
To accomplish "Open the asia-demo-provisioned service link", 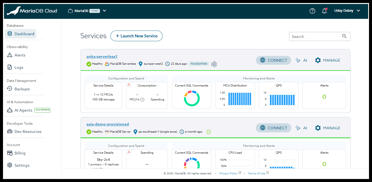I will [108, 124].
